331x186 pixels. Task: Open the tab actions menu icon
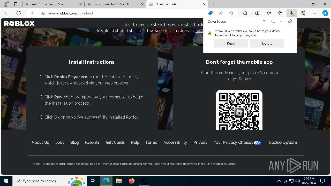(x=16, y=4)
